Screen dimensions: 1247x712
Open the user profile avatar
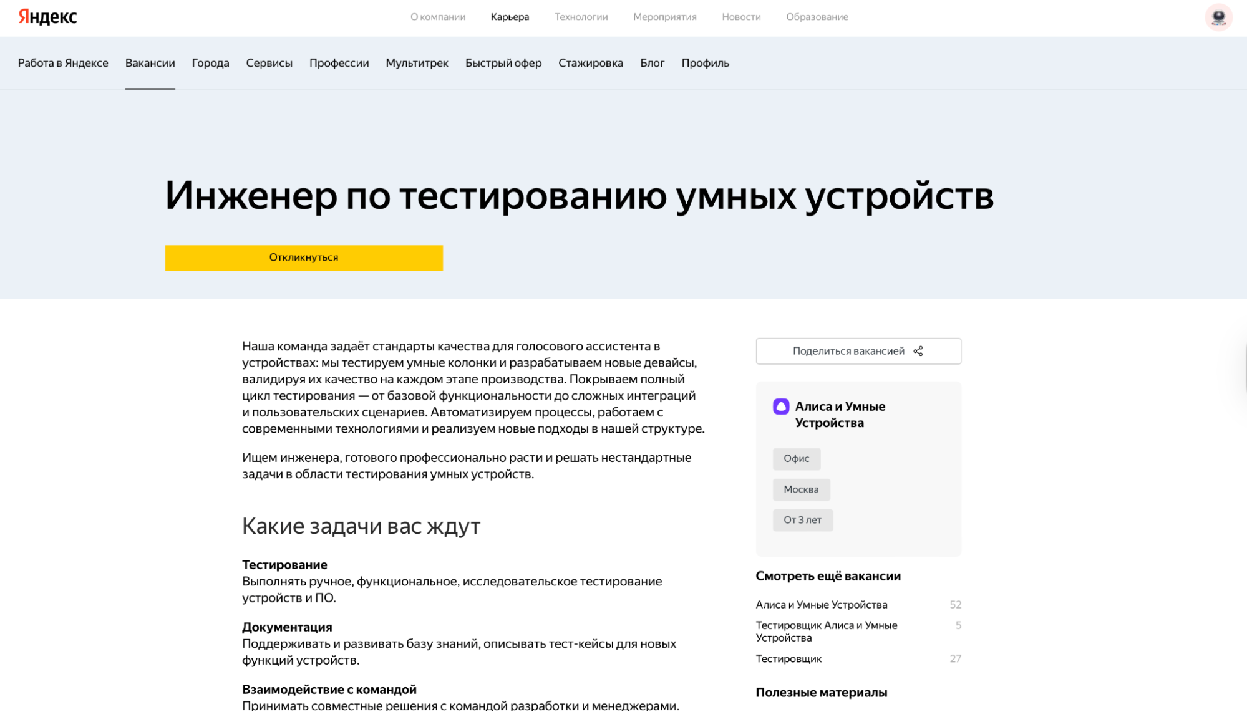click(x=1218, y=17)
